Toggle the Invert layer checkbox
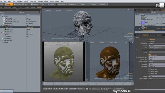The width and height of the screenshot is (165, 93). pos(149,42)
